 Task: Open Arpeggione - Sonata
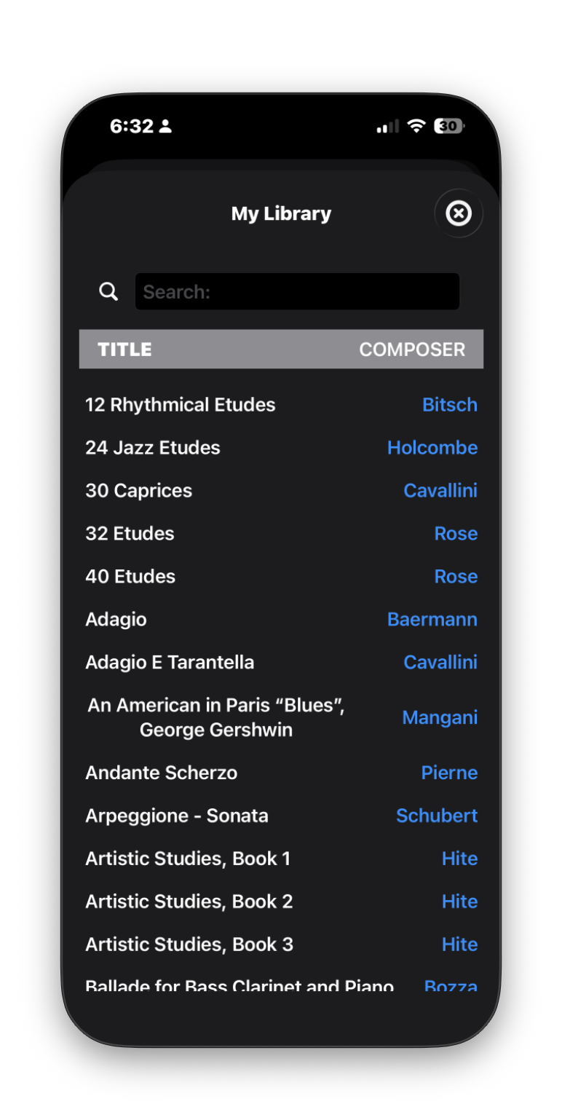click(x=176, y=816)
